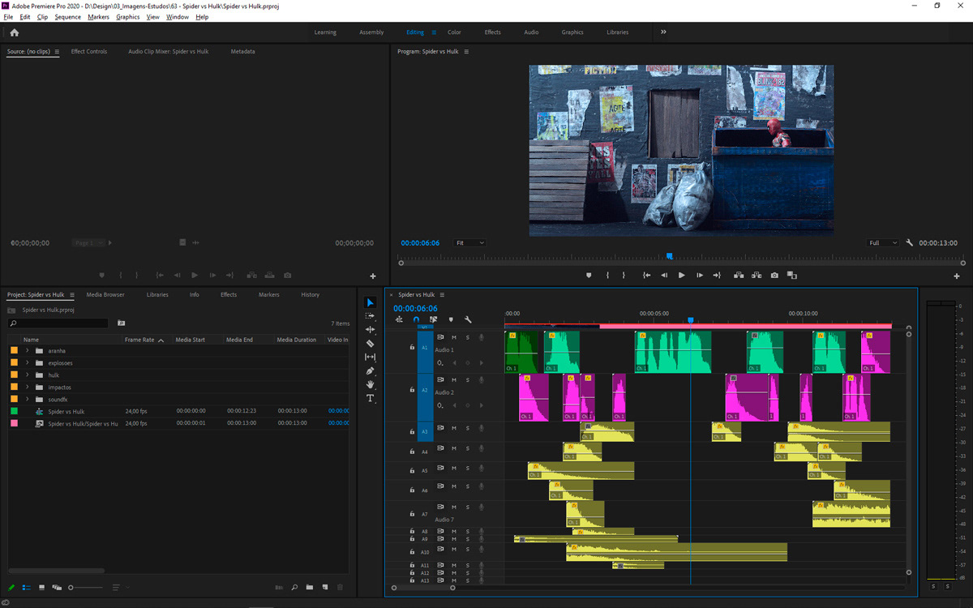Viewport: 973px width, 608px height.
Task: Toggle sync lock for track A5
Action: pos(441,468)
